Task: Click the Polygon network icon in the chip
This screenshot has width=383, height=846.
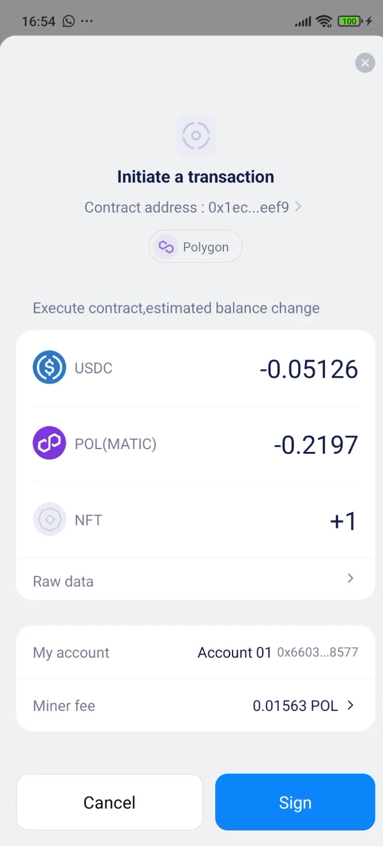Action: point(165,246)
